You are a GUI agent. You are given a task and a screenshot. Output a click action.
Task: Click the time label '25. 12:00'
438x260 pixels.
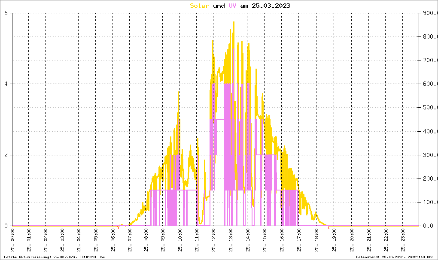(214, 240)
